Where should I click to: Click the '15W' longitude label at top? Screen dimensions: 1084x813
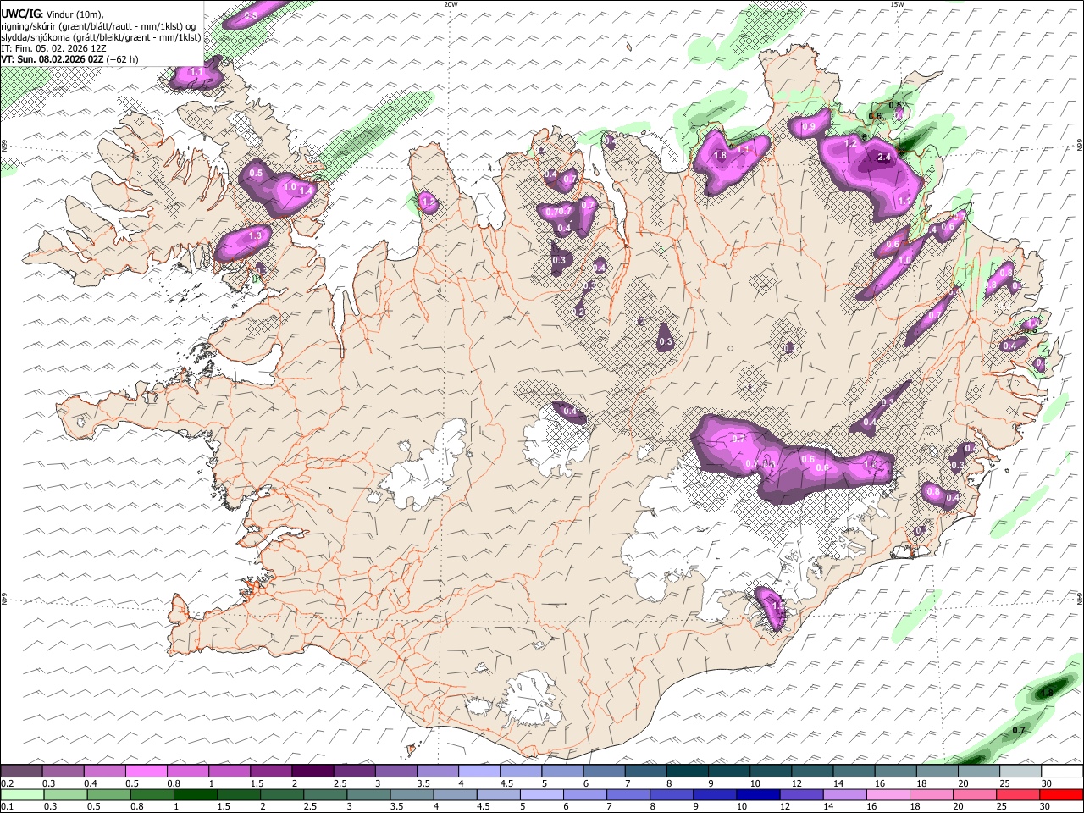[897, 4]
